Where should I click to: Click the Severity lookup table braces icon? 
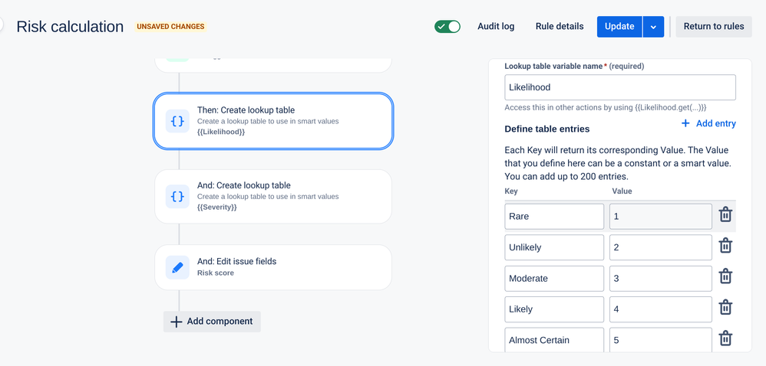(177, 197)
